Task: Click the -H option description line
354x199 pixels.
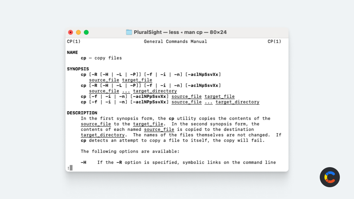Action: tap(177, 162)
